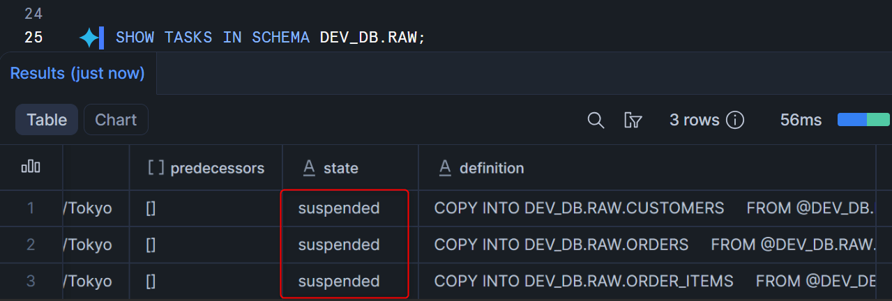Screen dimensions: 892x301
Task: Open the results filter funnel icon
Action: [x=633, y=120]
